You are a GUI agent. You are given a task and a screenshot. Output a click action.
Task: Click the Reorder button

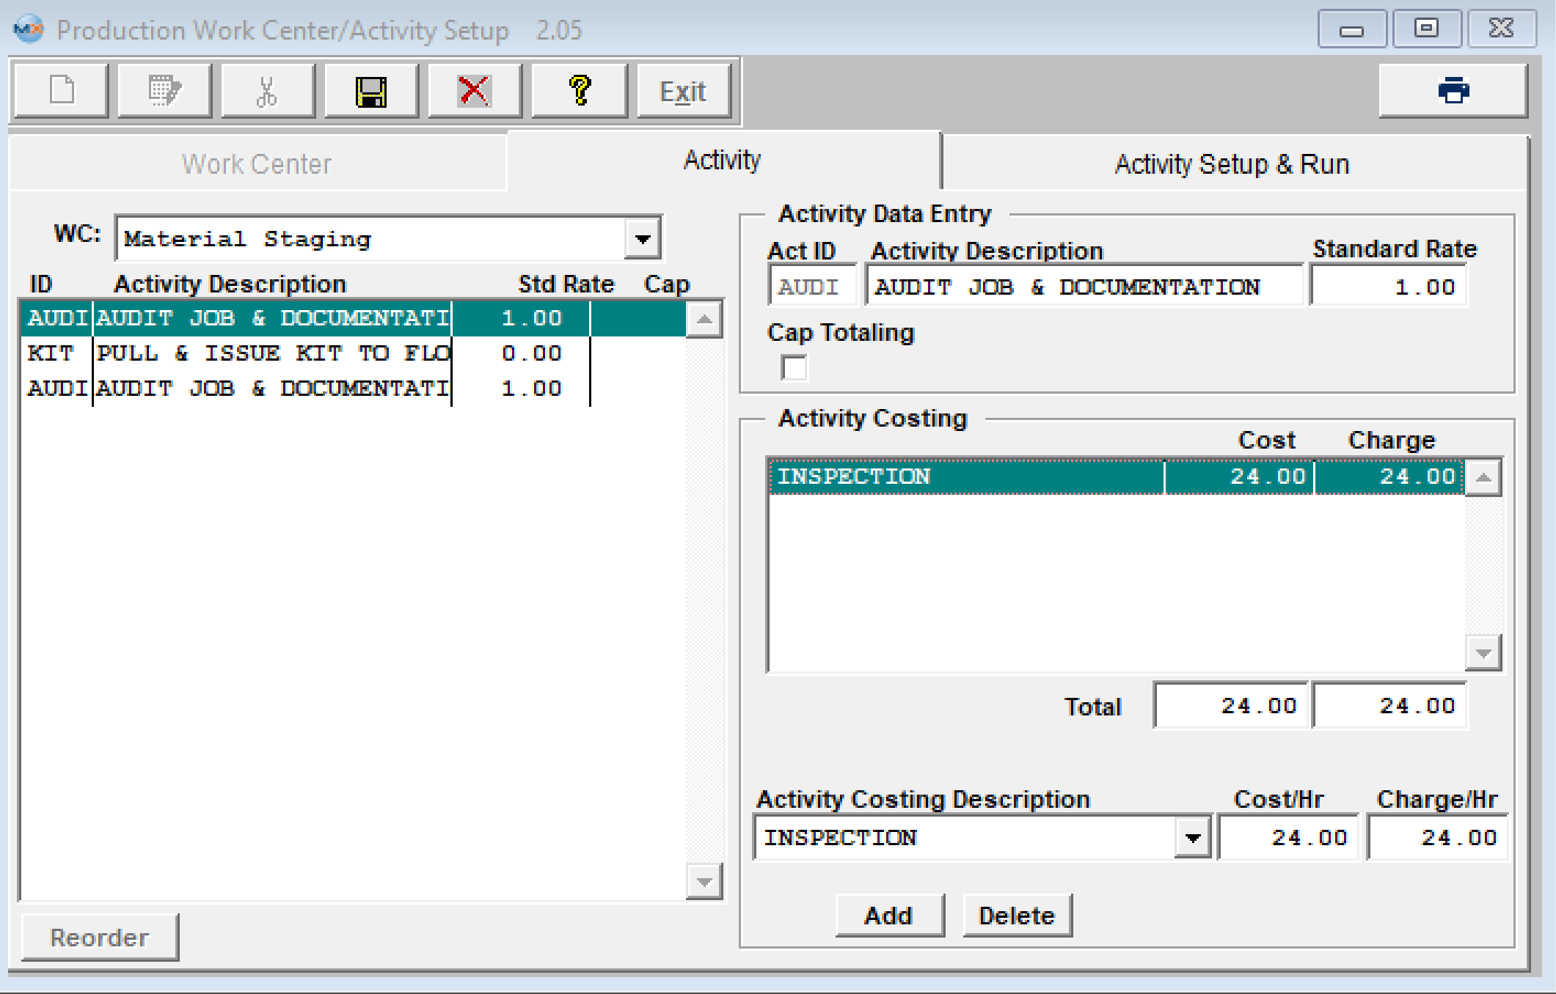pos(100,938)
